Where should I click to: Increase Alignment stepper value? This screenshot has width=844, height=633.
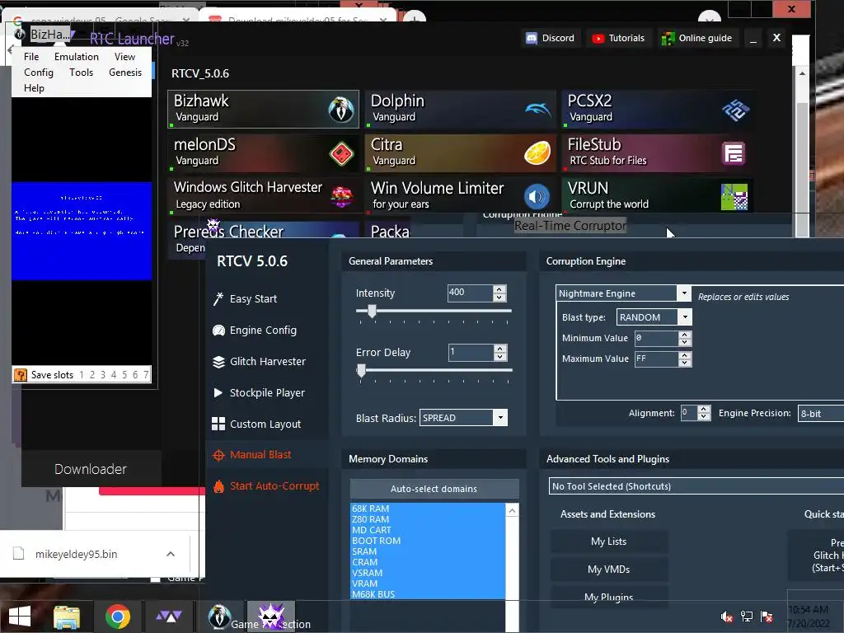[704, 409]
